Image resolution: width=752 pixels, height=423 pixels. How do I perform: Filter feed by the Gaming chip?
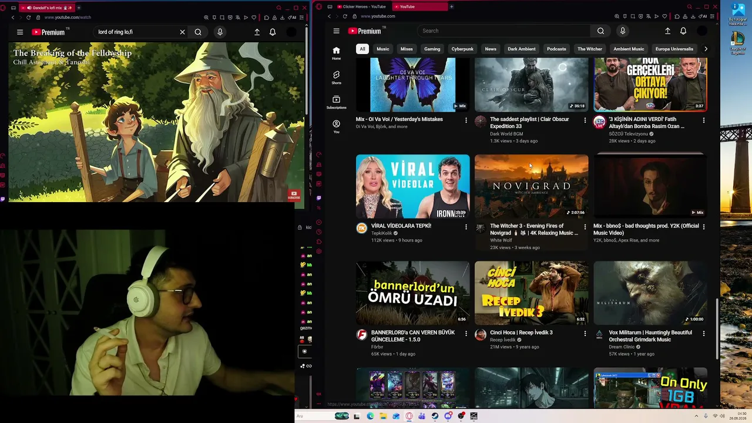tap(432, 49)
